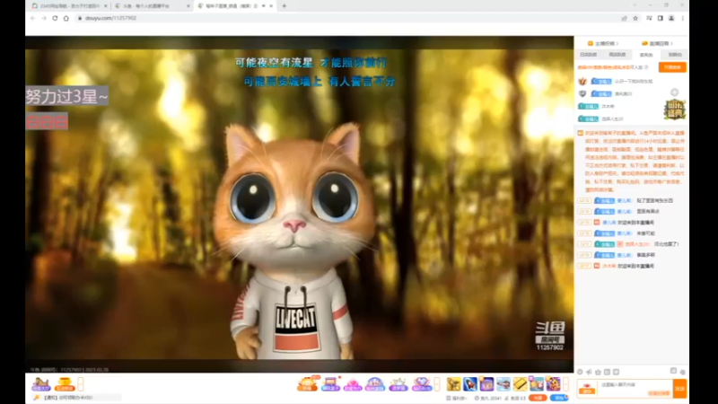This screenshot has height=404, width=718.
Task: Open the diamond activity icon below video
Action: pyautogui.click(x=421, y=384)
